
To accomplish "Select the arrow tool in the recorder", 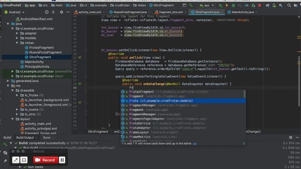I will pos(16,160).
